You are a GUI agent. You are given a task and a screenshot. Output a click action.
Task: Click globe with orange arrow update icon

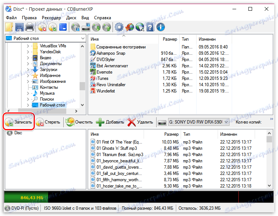130,27
